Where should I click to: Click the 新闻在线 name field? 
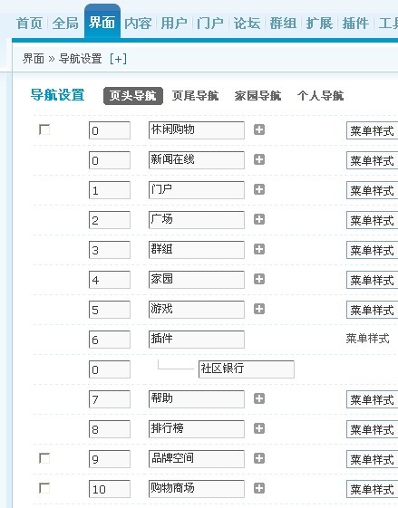[197, 160]
